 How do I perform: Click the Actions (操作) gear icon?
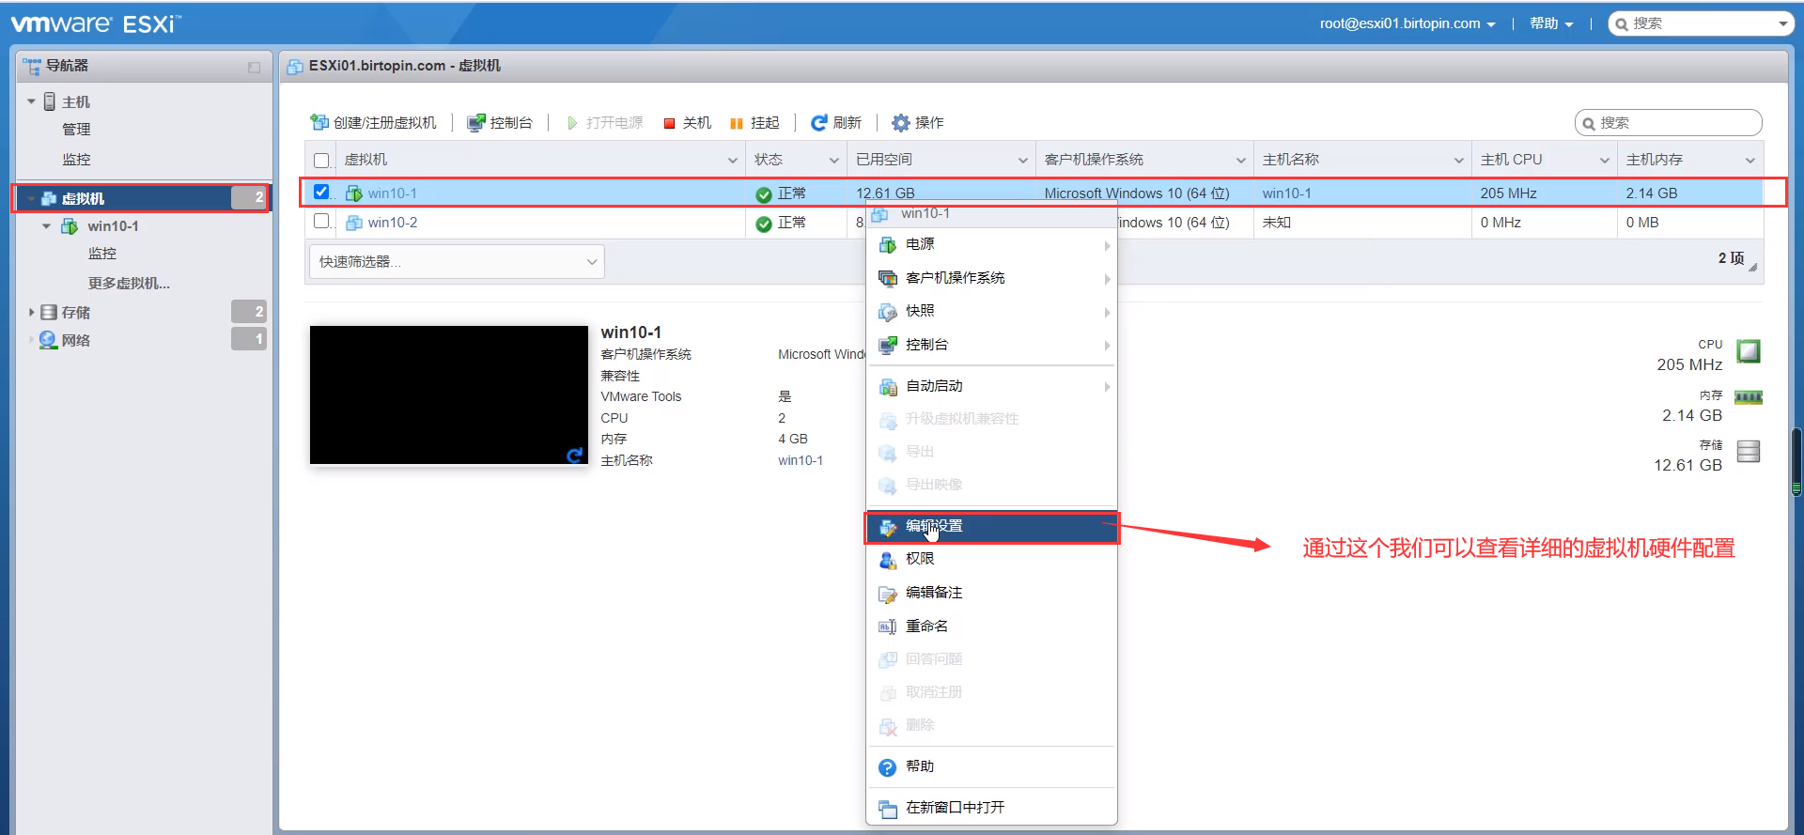(901, 123)
